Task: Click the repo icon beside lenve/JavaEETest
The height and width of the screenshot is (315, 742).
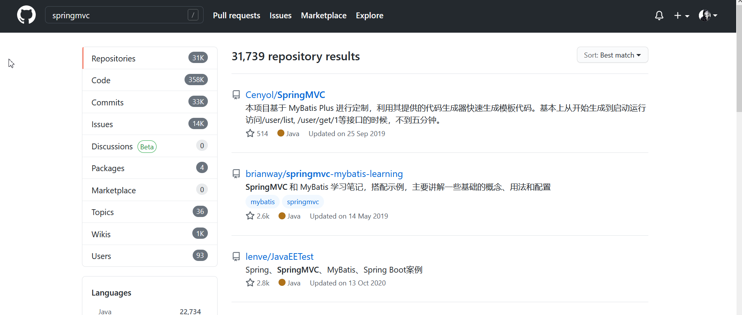Action: (236, 257)
